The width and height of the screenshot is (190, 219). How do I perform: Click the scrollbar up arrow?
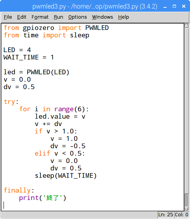pos(186,26)
